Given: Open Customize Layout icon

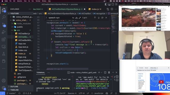Looking at the screenshot, I should pyautogui.click(x=116, y=4).
